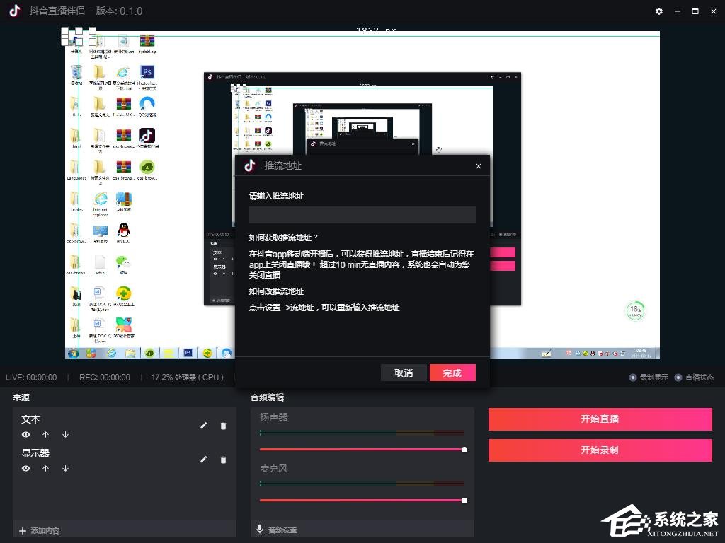Click the microphone icon beside 音频设置
Screen dimensions: 725x543
(x=260, y=529)
